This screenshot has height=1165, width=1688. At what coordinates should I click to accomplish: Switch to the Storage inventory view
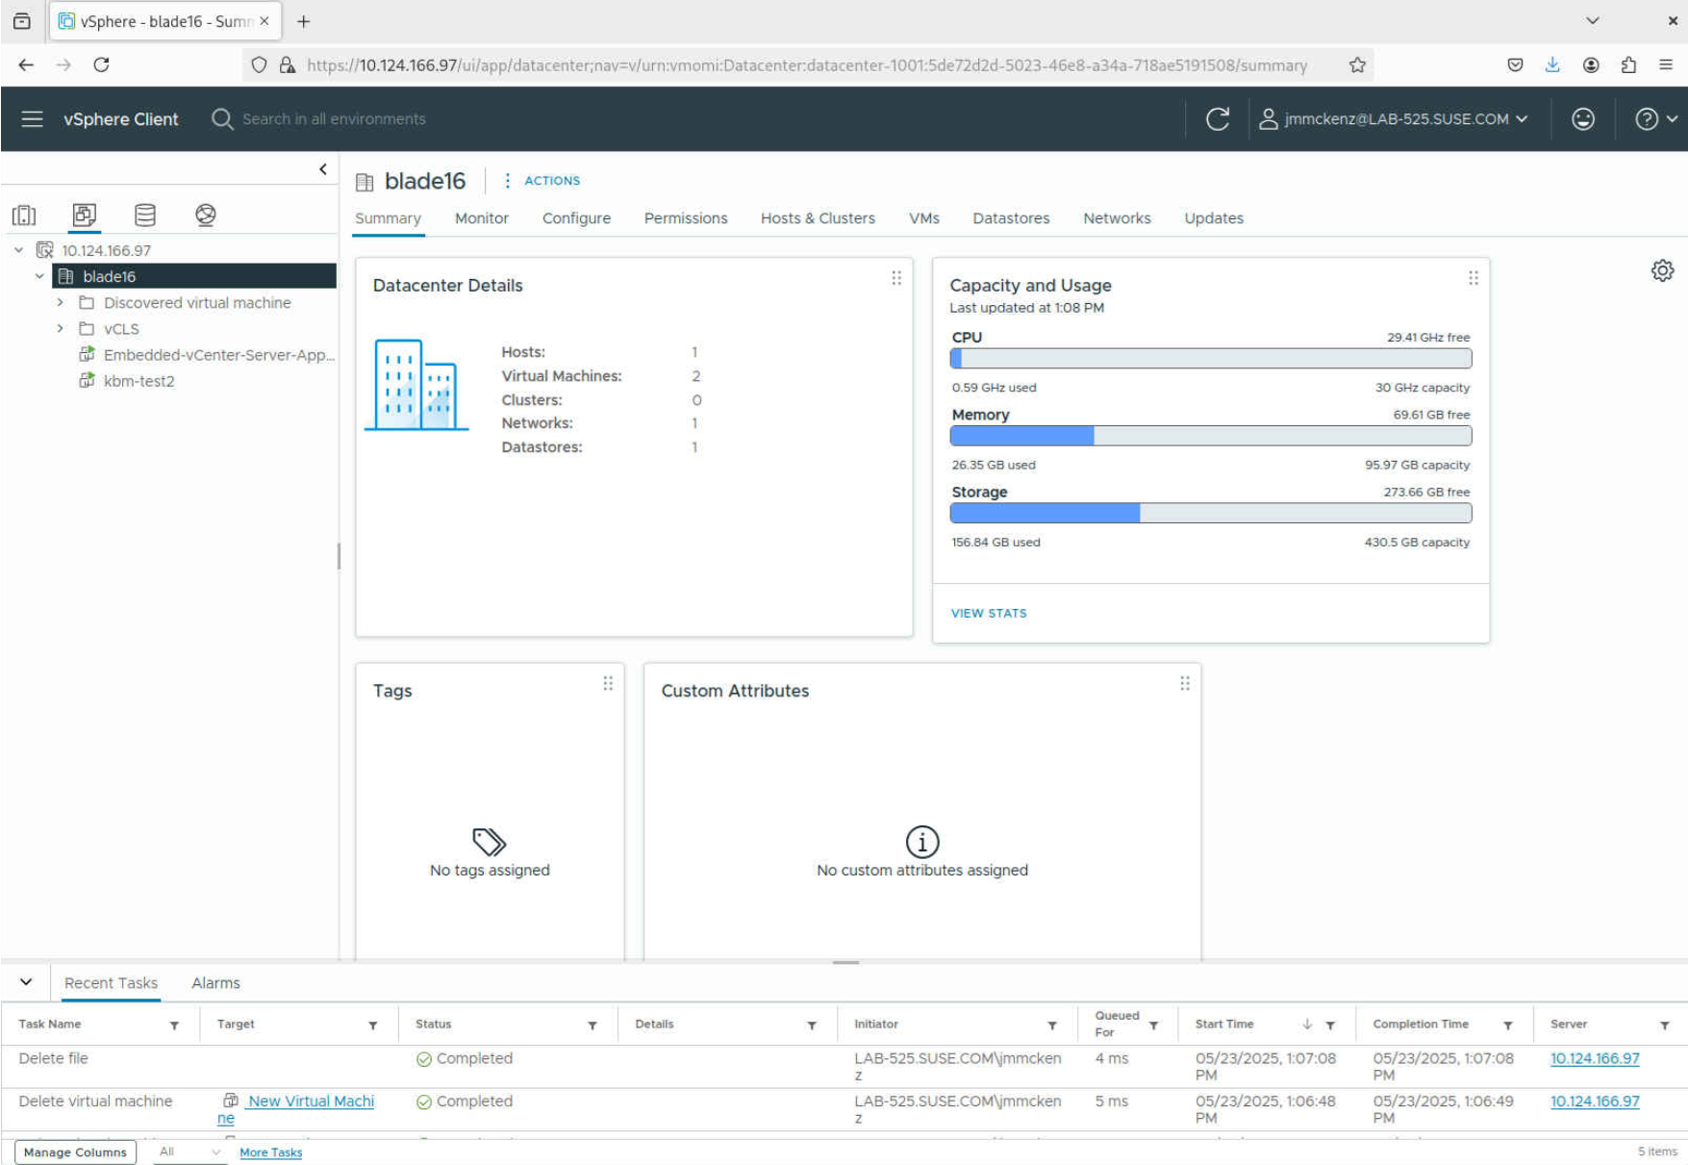coord(144,215)
